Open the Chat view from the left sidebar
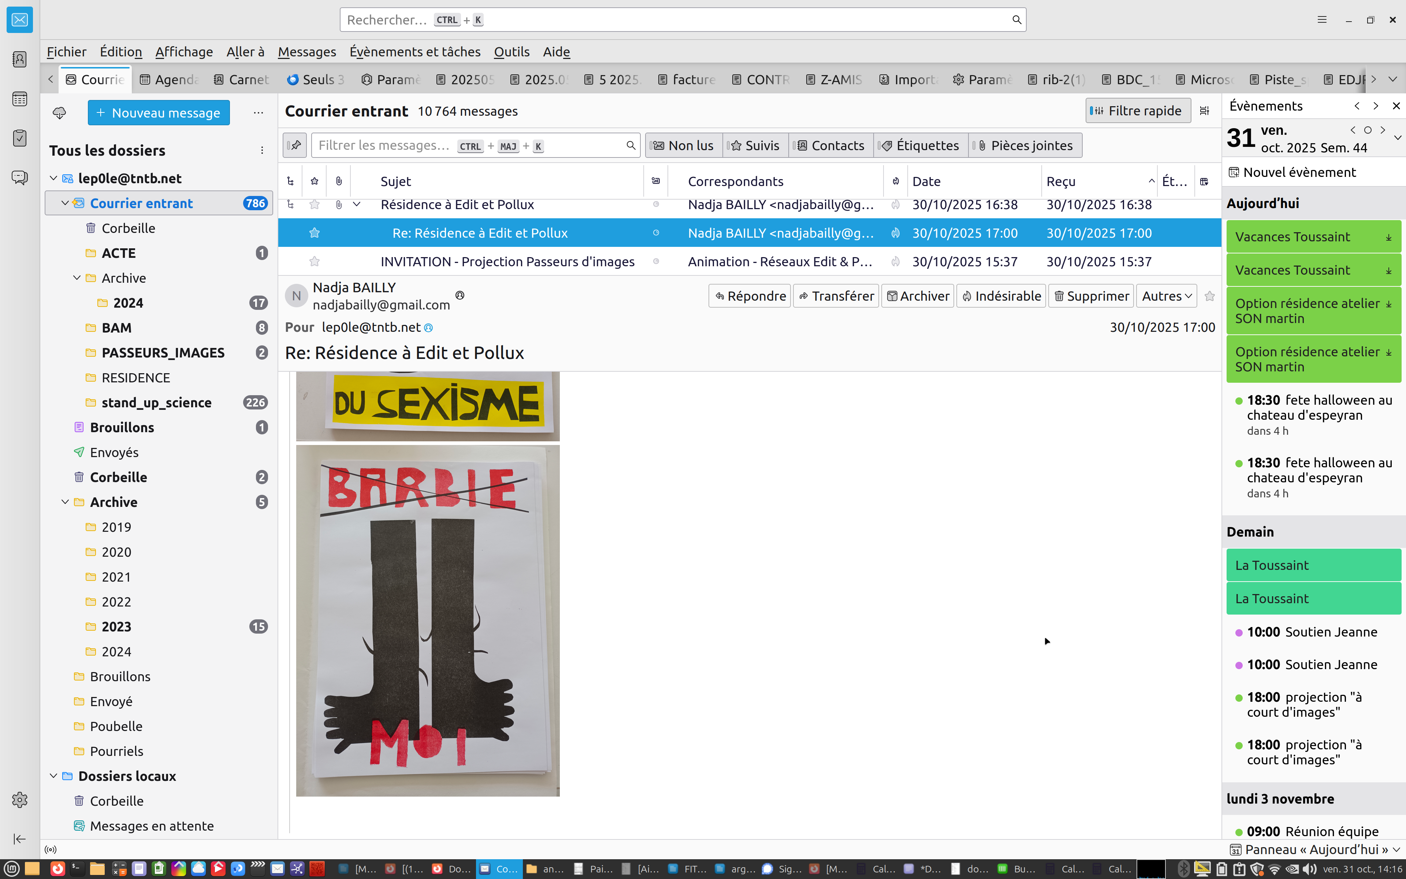 pyautogui.click(x=20, y=177)
